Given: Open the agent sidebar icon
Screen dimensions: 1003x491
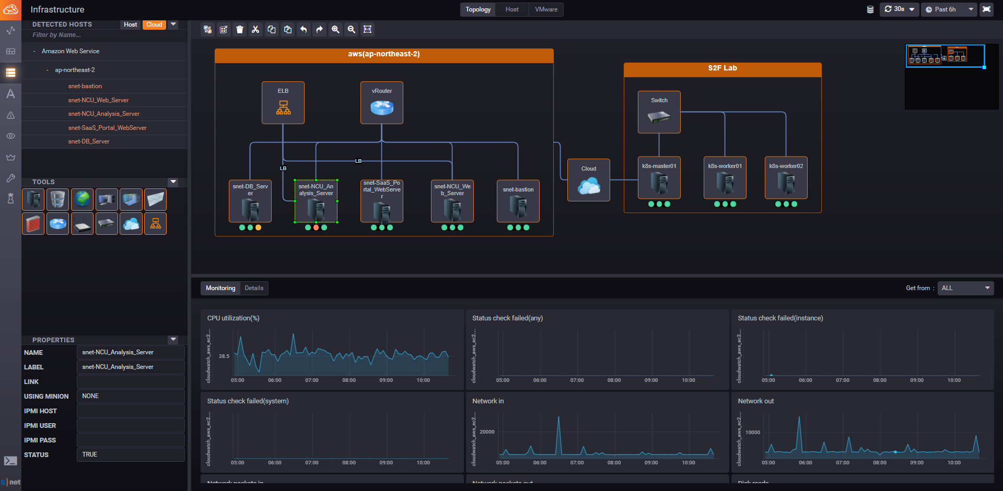Looking at the screenshot, I should point(10,199).
